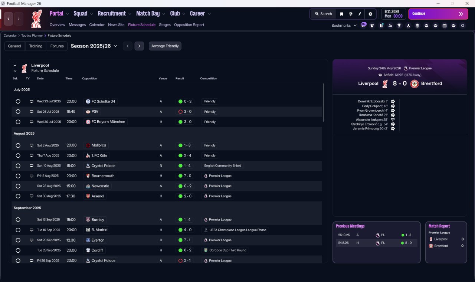Click the Everton club crest
Viewport: 475px width, 282px height.
88,240
